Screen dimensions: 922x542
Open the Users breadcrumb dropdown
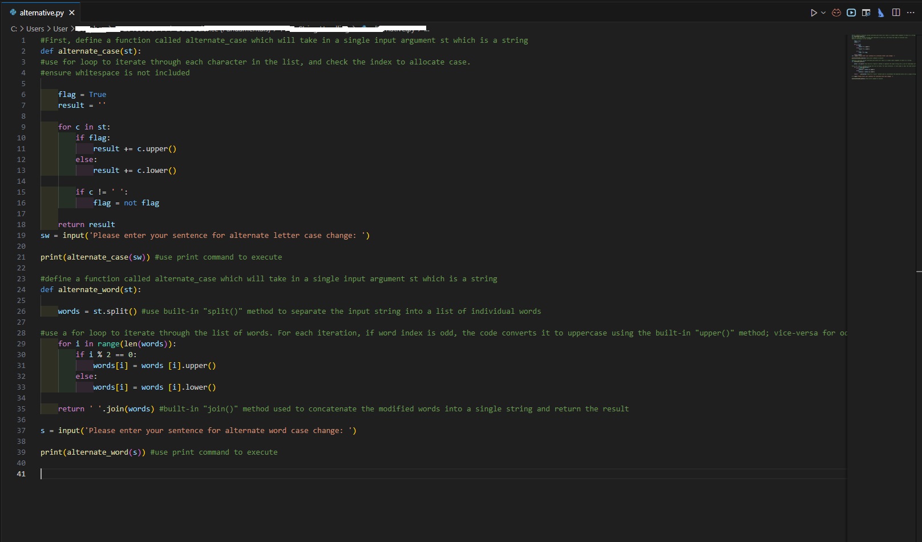35,28
